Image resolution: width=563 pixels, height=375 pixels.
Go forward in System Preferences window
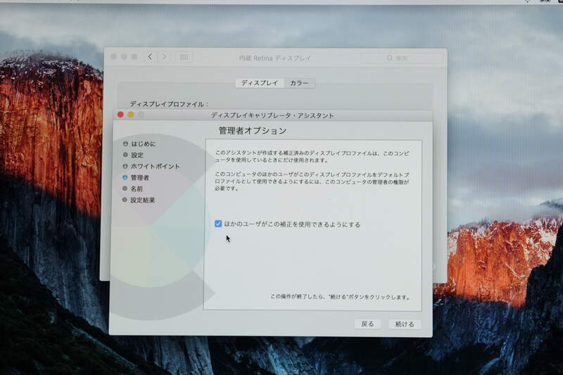coord(165,57)
